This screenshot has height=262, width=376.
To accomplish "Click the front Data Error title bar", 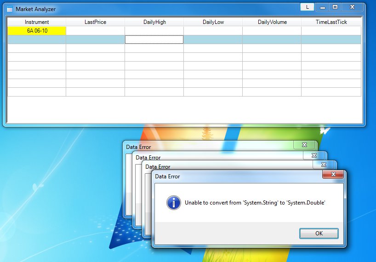I will coord(237,177).
